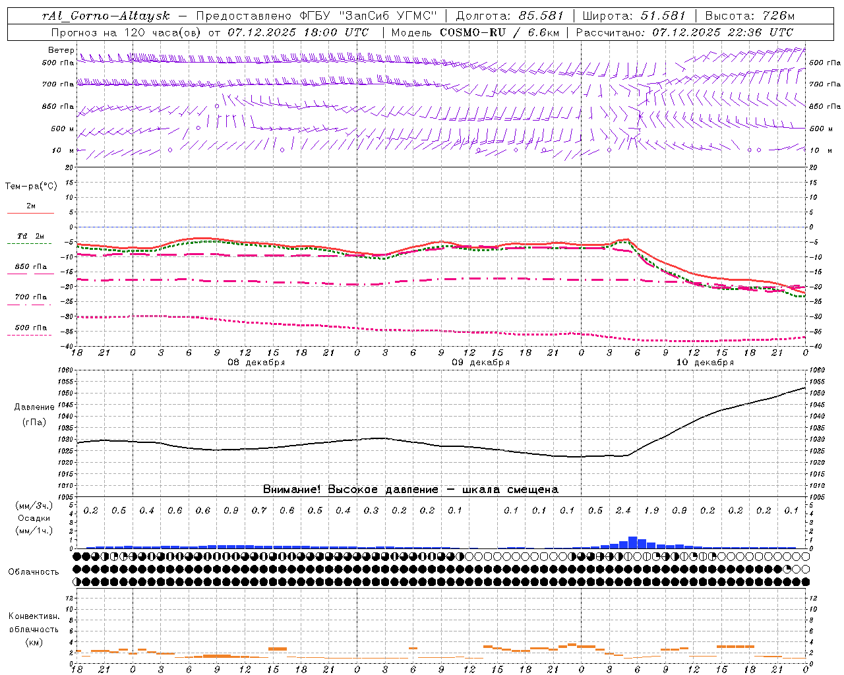
Task: Click the 500 гПа dotted line sample in legend
Action: [x=30, y=336]
